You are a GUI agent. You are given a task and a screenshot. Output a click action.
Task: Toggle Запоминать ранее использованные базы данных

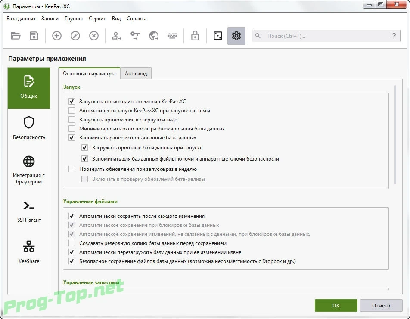tap(71, 138)
